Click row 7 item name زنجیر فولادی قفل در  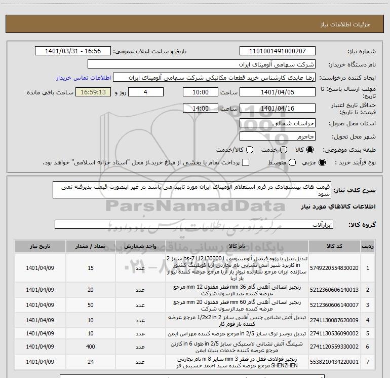[x=237, y=362]
